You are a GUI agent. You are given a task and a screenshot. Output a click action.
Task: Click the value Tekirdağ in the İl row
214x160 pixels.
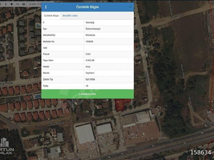tap(90, 22)
